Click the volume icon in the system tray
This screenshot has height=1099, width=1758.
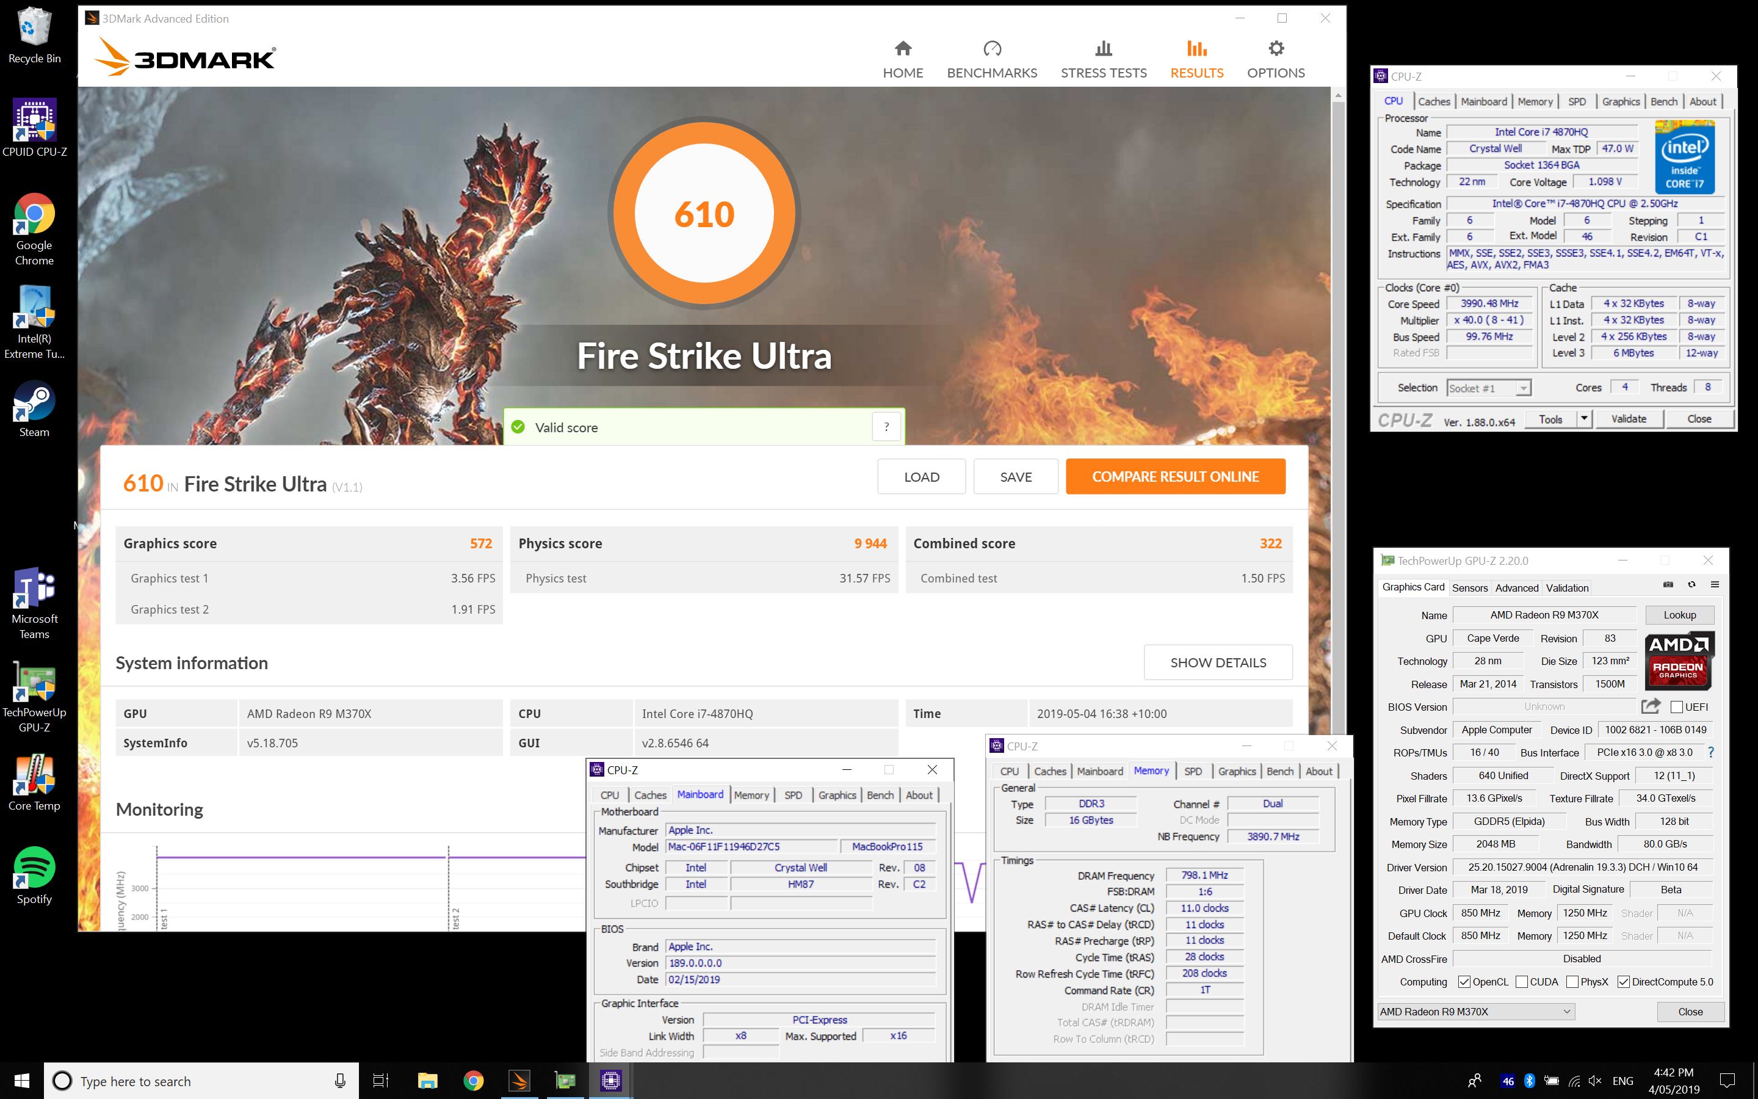[x=1595, y=1081]
